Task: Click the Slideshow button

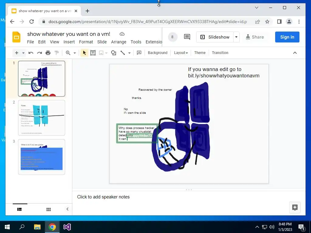Action: (x=215, y=37)
